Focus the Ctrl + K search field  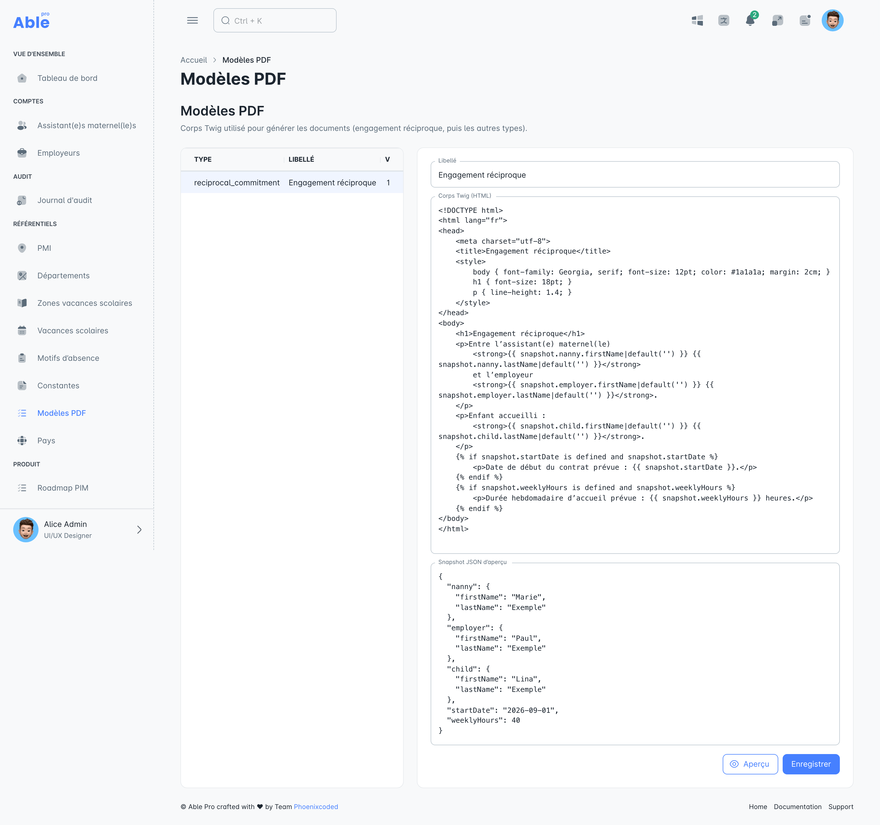click(274, 20)
